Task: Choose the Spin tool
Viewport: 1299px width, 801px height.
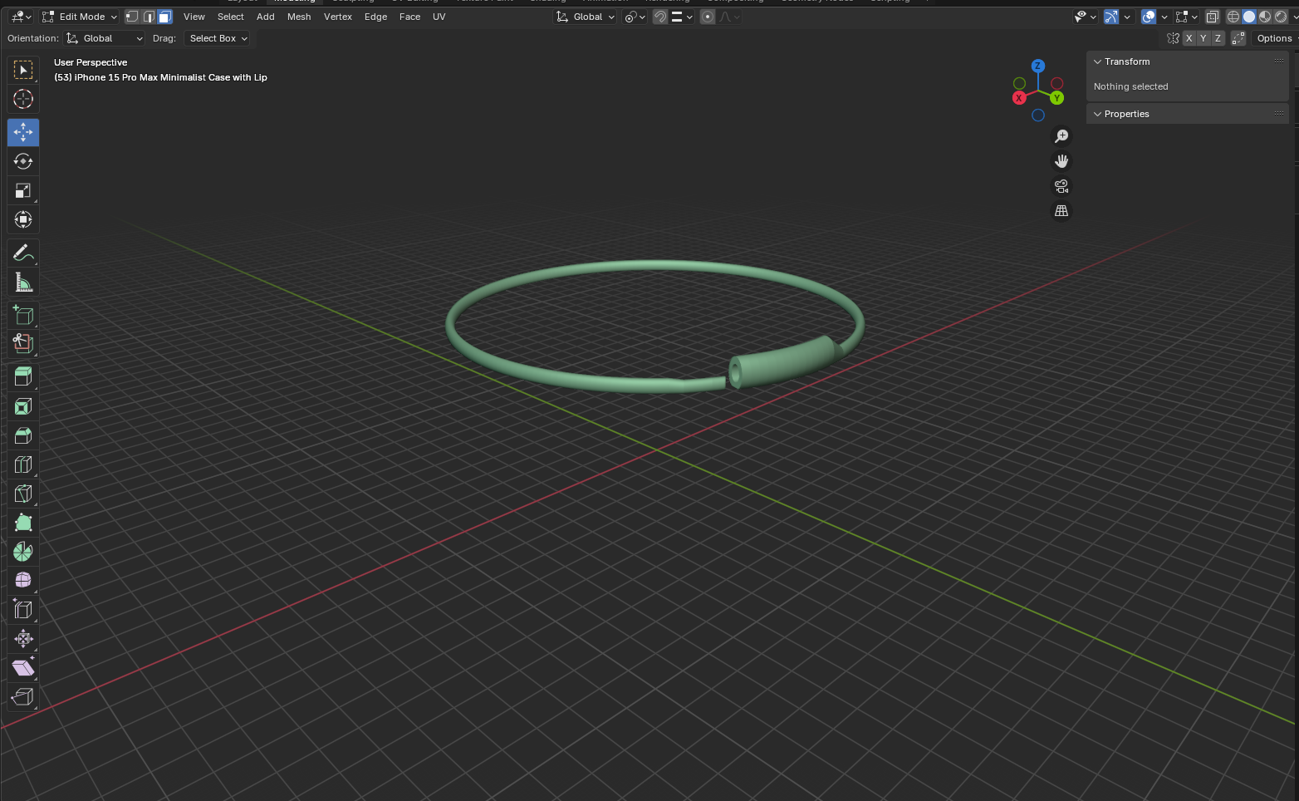Action: coord(23,552)
